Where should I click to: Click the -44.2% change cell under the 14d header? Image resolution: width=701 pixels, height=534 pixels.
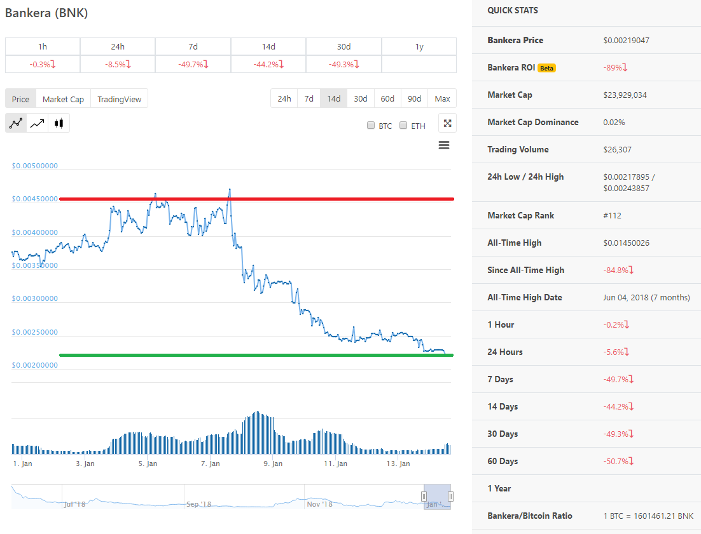pyautogui.click(x=268, y=64)
